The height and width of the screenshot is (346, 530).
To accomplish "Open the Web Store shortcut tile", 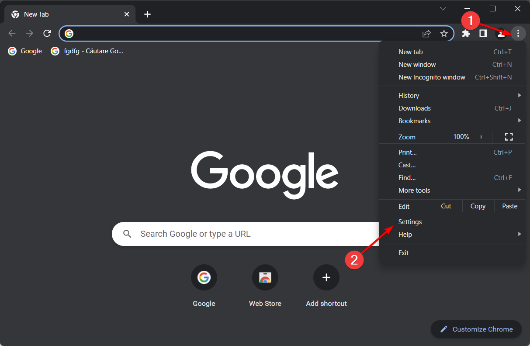I will 265,285.
